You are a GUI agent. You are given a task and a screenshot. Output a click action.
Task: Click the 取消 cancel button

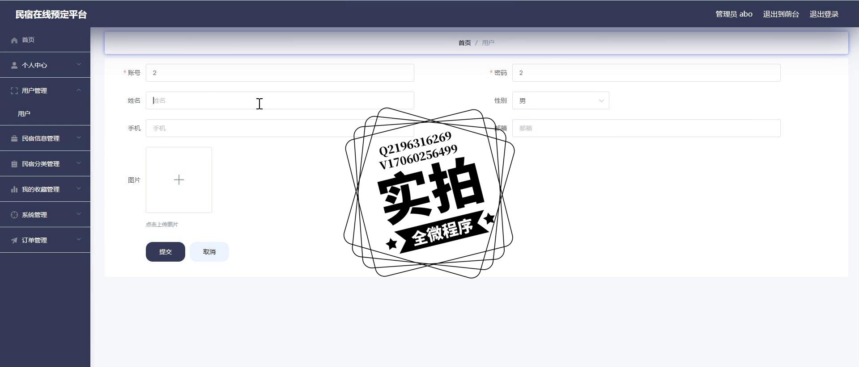[209, 252]
